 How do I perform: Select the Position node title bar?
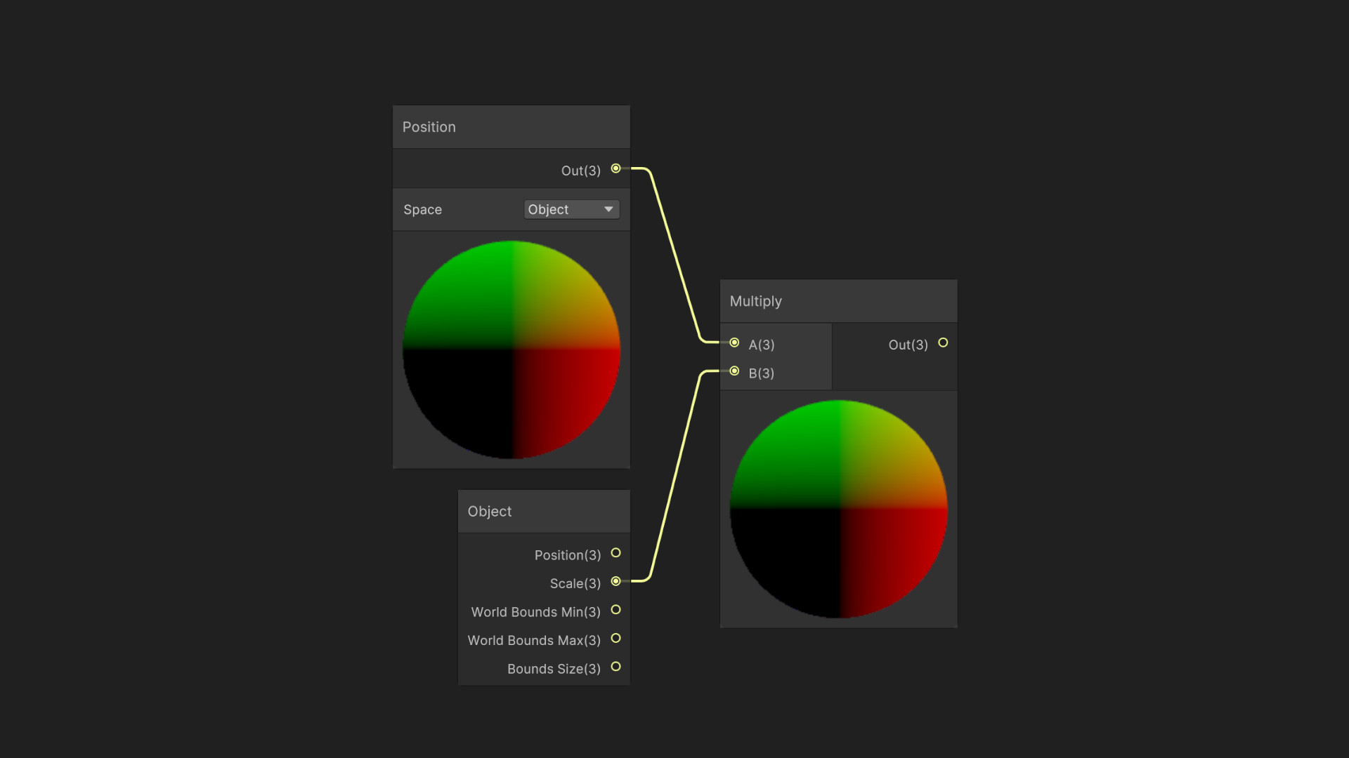pos(511,127)
